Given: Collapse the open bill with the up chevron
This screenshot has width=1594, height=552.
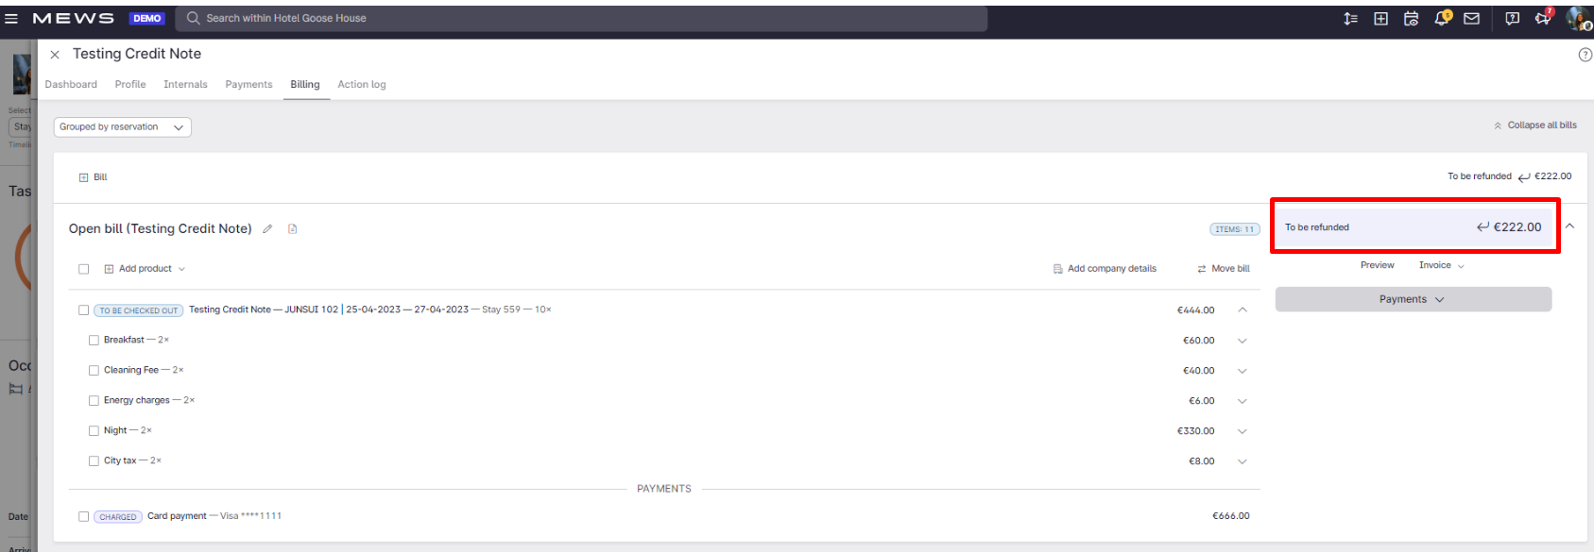Looking at the screenshot, I should (1570, 226).
